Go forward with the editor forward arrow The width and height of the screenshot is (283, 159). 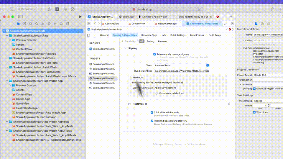point(99,24)
